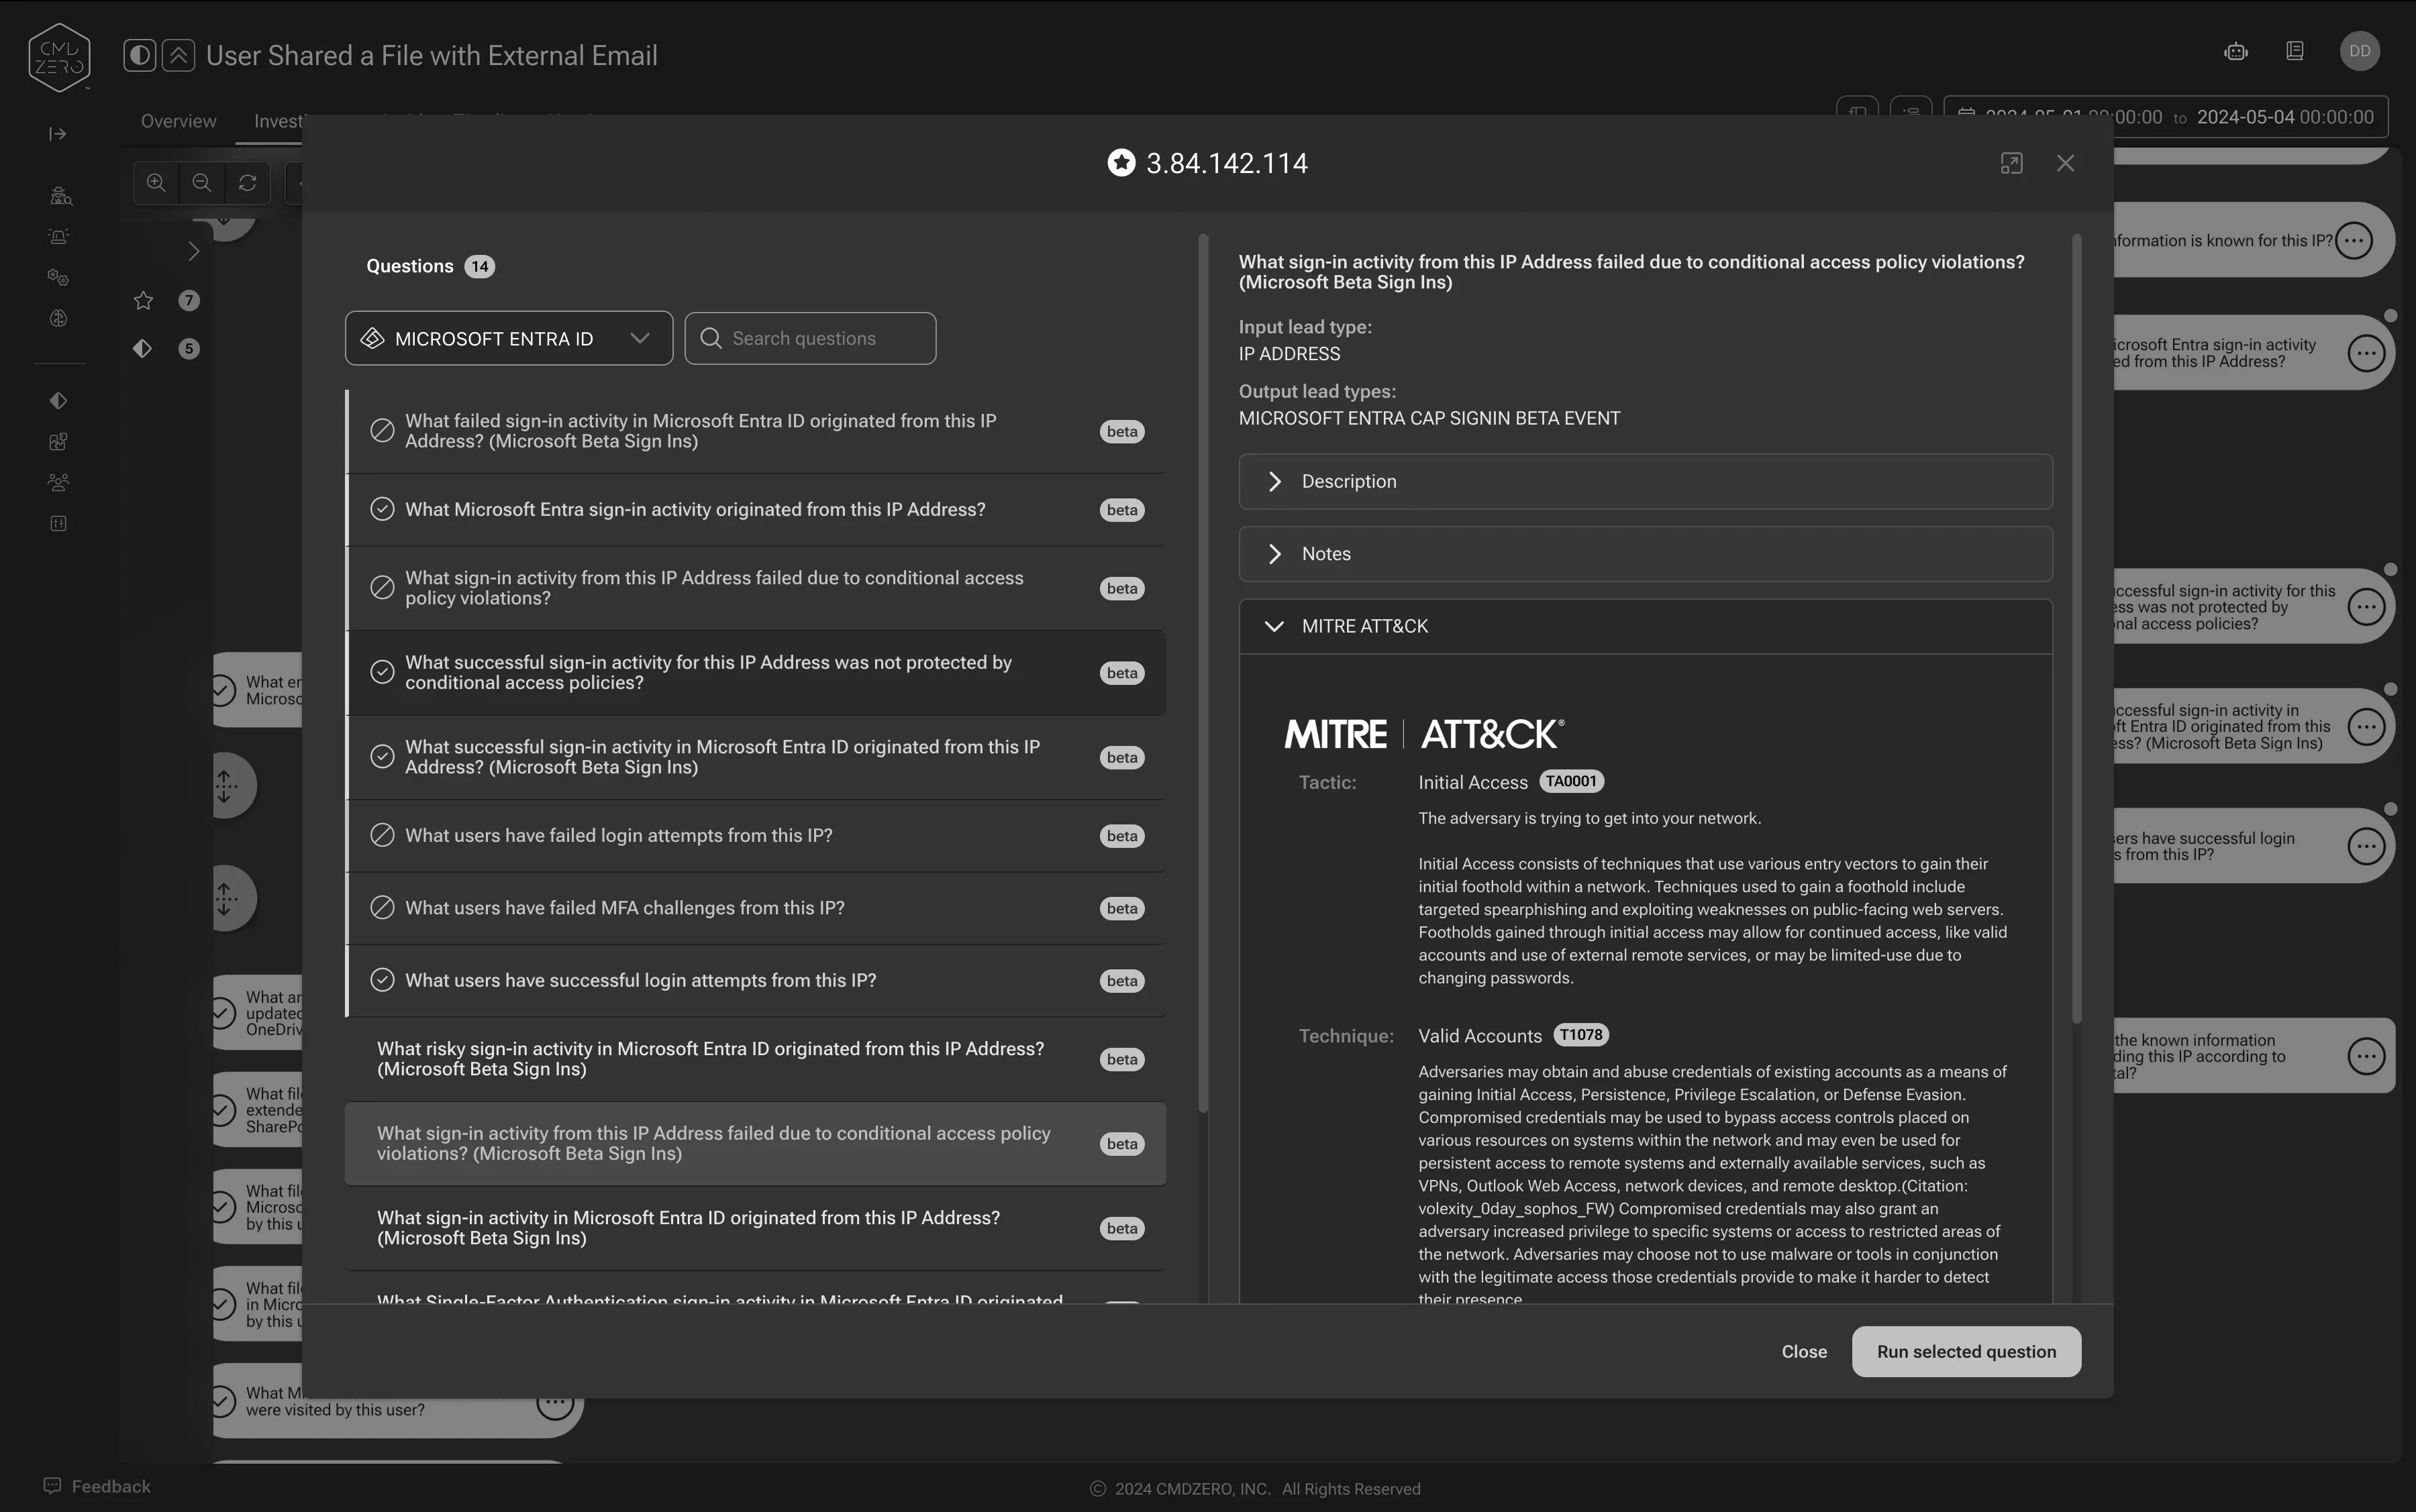Viewport: 2416px width, 1512px height.
Task: Click the details panel scrollbar on the right
Action: (2077, 628)
